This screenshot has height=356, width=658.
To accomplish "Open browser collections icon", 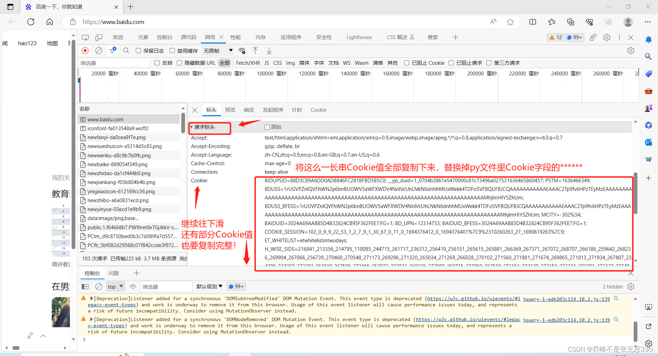I will coord(571,22).
